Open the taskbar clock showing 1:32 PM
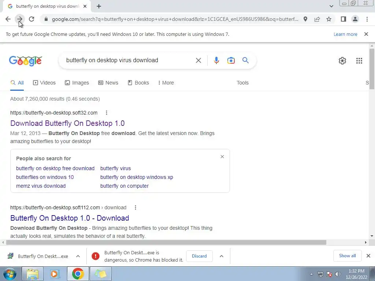The height and width of the screenshot is (281, 375). (x=356, y=274)
